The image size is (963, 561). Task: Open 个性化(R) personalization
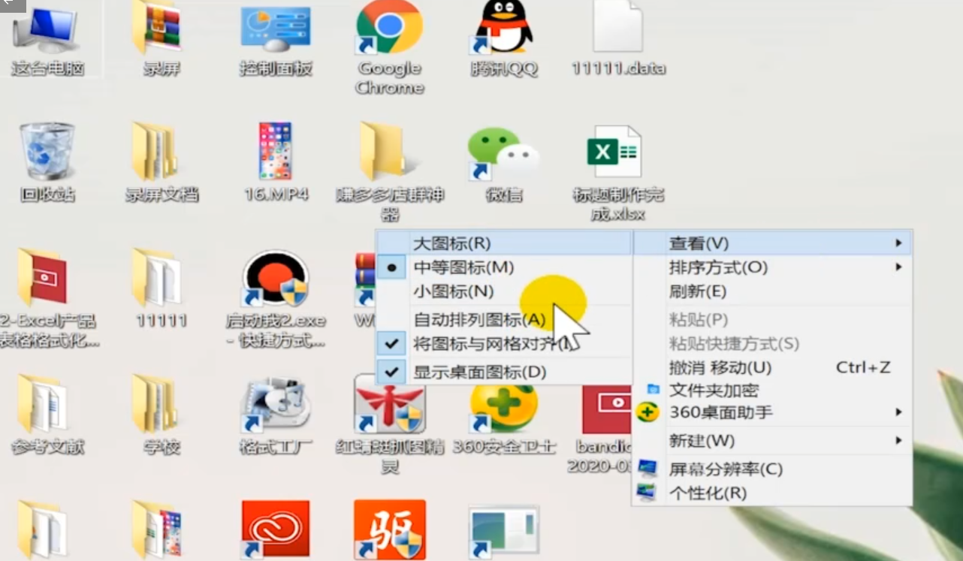(772, 493)
